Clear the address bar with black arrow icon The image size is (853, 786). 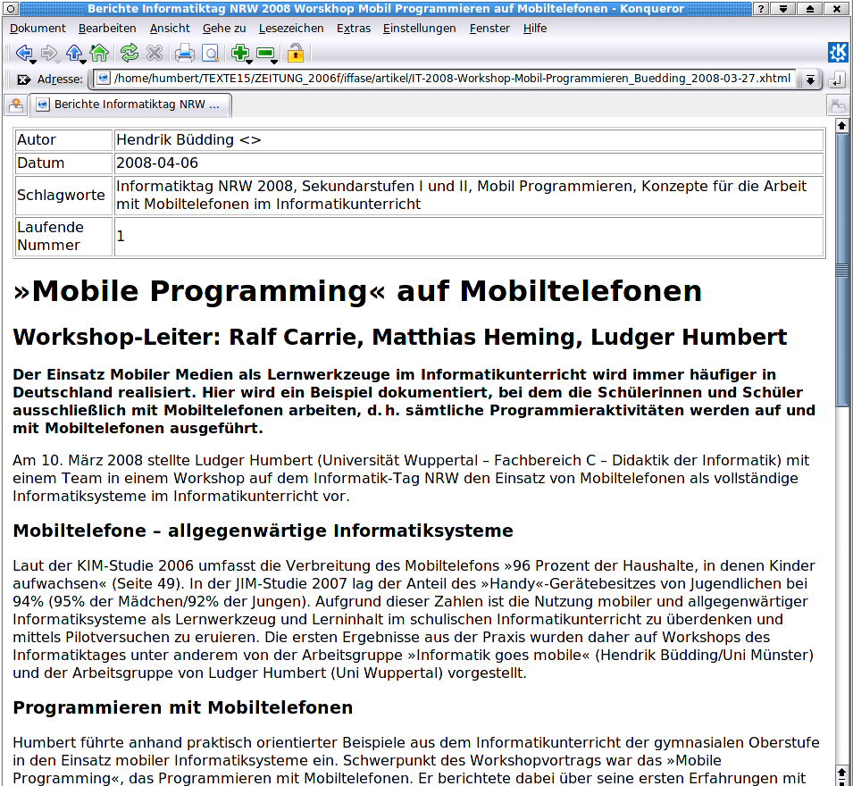click(24, 79)
